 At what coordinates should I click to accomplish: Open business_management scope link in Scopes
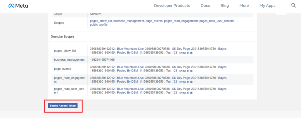(x=129, y=21)
